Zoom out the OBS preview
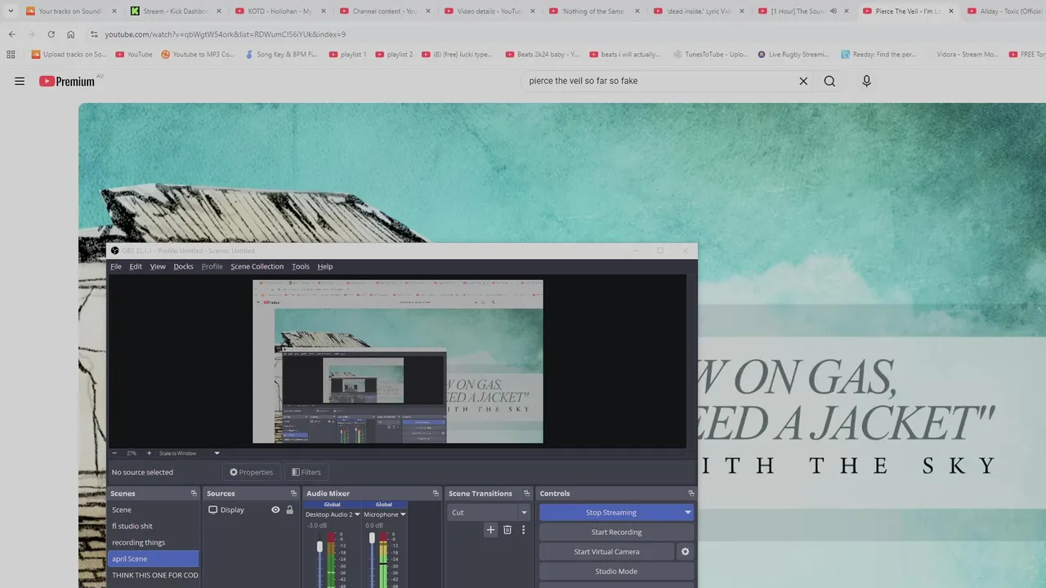The image size is (1046, 588). pyautogui.click(x=114, y=453)
